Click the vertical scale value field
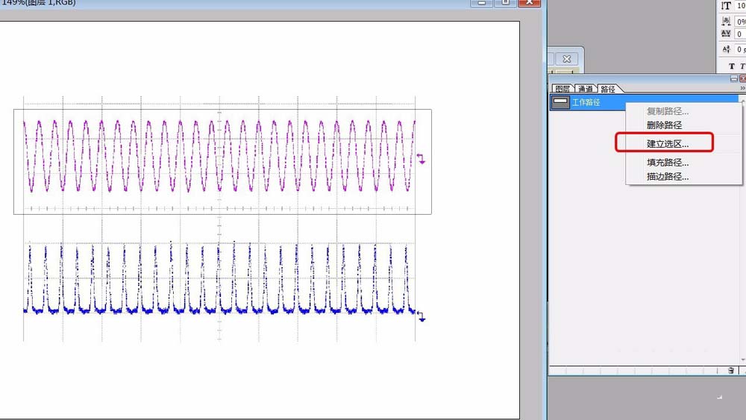 pos(741,6)
